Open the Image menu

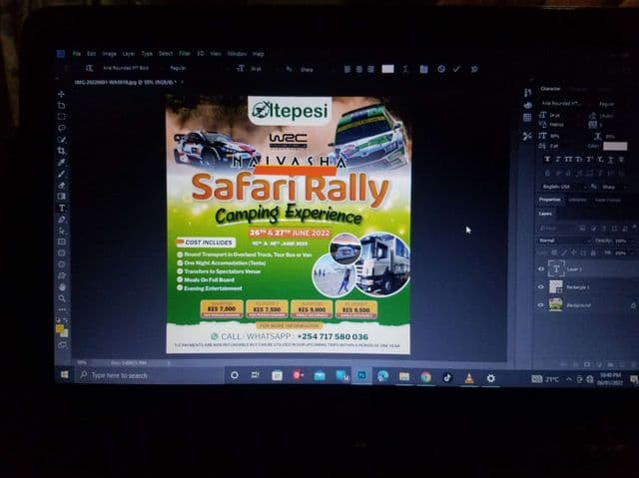(x=109, y=53)
